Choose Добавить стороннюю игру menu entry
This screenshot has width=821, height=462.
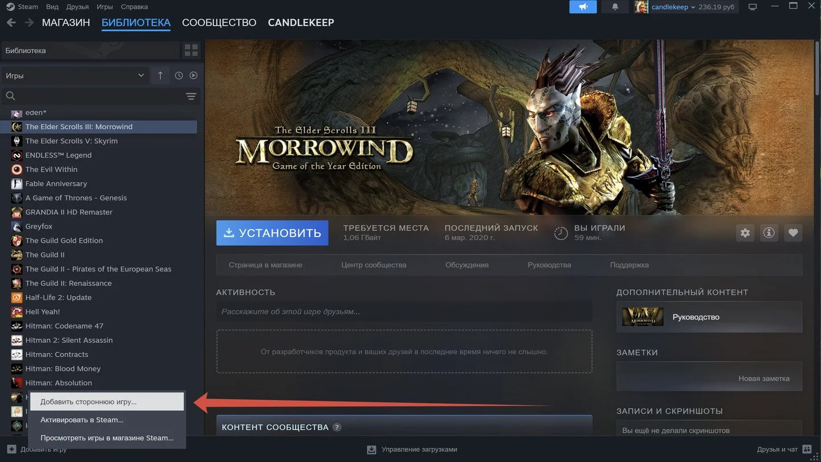pos(107,402)
